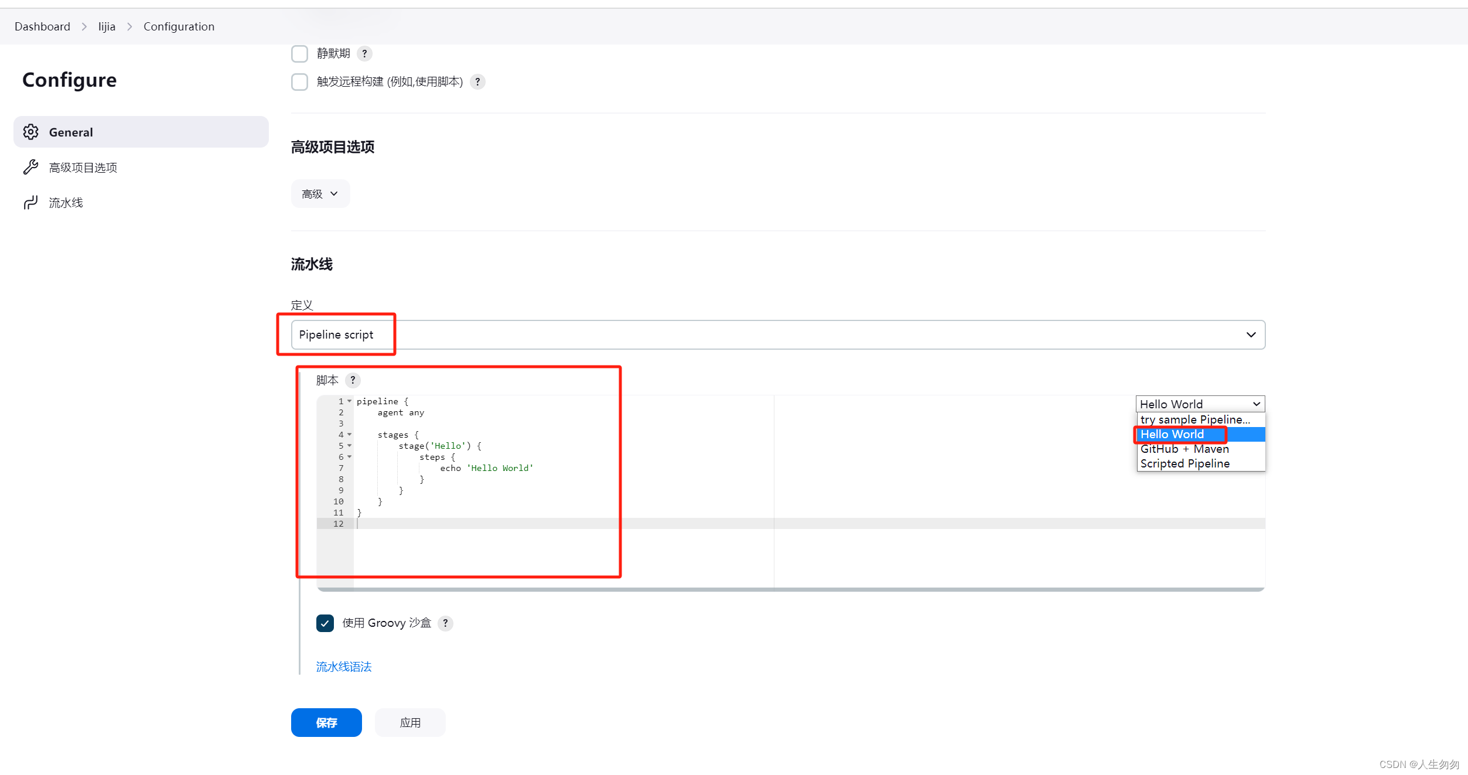Click the wrench icon for 高级项目选项
This screenshot has width=1468, height=775.
click(x=31, y=168)
